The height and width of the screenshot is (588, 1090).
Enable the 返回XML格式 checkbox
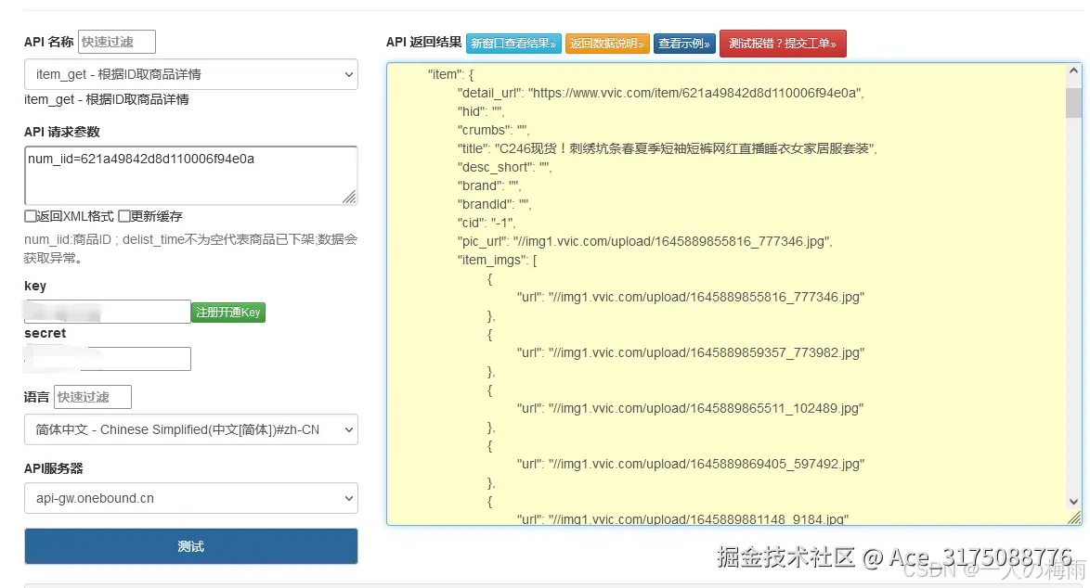[28, 214]
